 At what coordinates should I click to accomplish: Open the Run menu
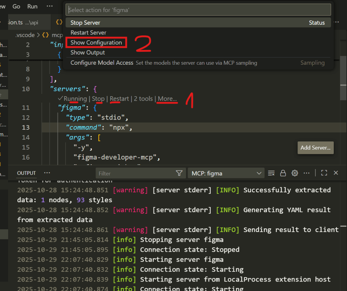click(x=32, y=6)
